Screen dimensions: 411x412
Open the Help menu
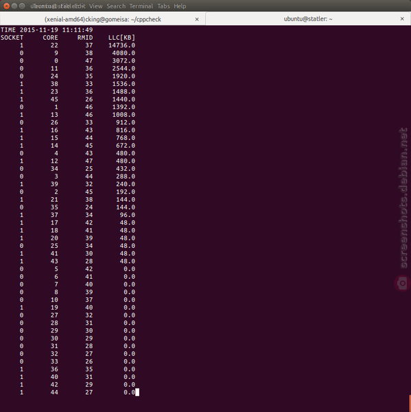point(180,6)
